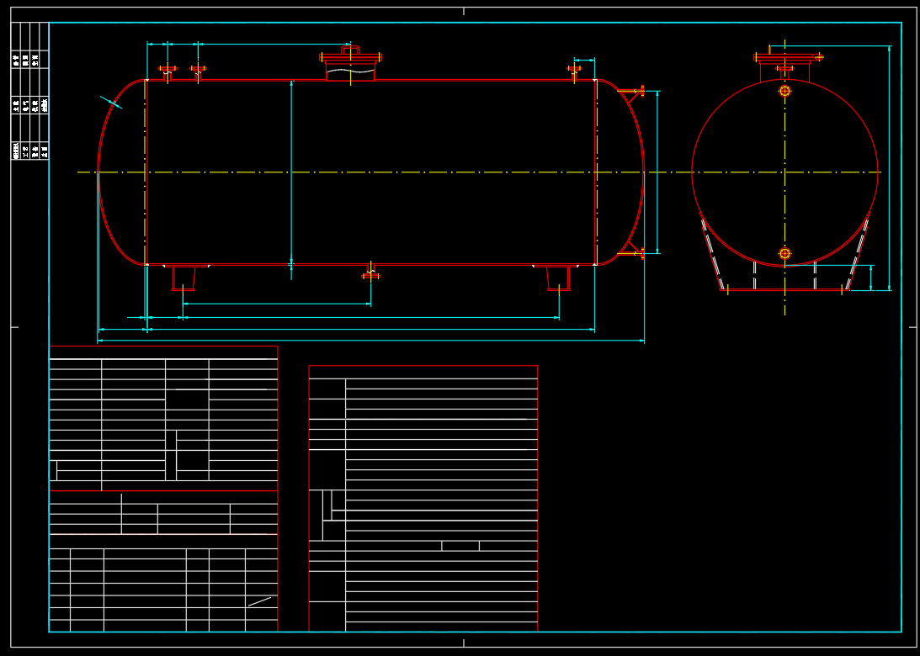The image size is (920, 656).
Task: Select the manhole cover on tank top
Action: [350, 59]
